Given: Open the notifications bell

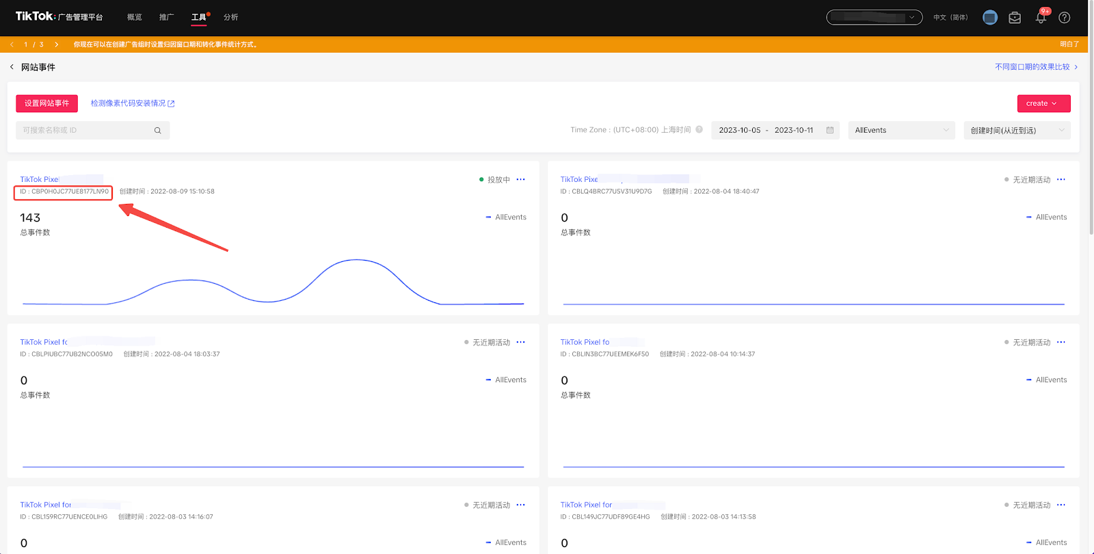Looking at the screenshot, I should 1041,18.
